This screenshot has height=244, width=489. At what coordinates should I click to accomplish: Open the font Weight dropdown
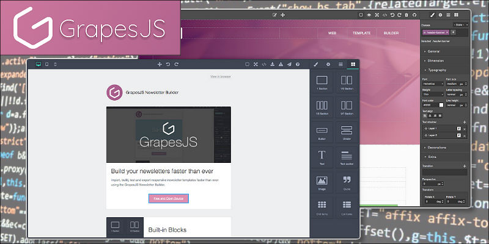(x=433, y=95)
